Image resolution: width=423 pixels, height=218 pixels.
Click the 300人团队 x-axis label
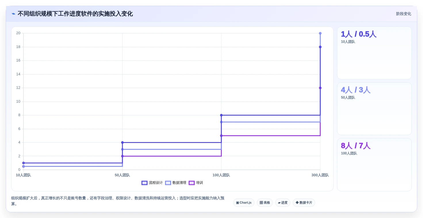(320, 175)
